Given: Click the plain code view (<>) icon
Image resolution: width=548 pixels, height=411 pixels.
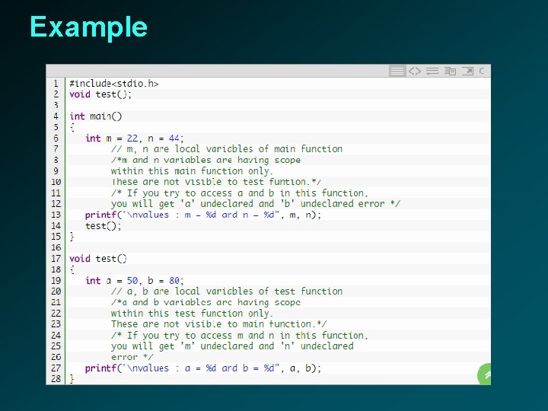Looking at the screenshot, I should (415, 72).
